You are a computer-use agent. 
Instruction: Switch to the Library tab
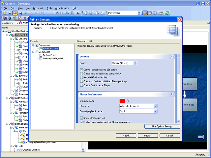[x=8, y=23]
